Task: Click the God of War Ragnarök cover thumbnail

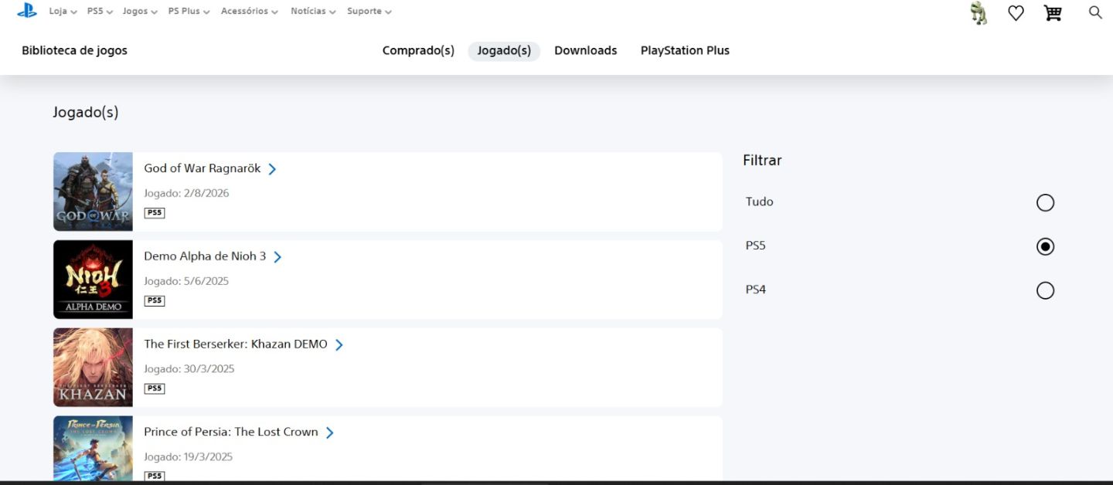Action: [x=93, y=192]
